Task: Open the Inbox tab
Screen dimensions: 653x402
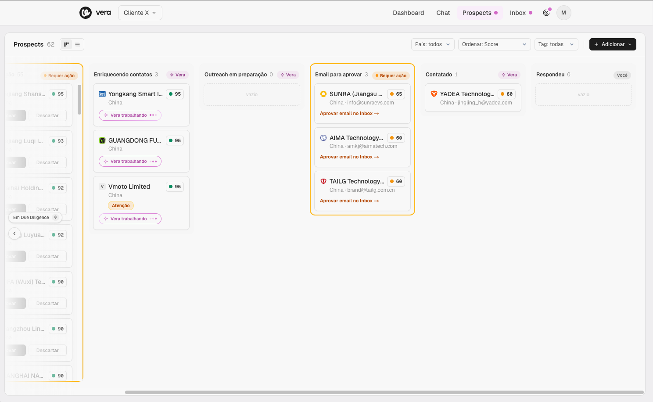Action: 521,13
